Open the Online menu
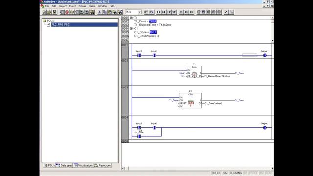Screen dimensions: 313x176 click(92, 6)
